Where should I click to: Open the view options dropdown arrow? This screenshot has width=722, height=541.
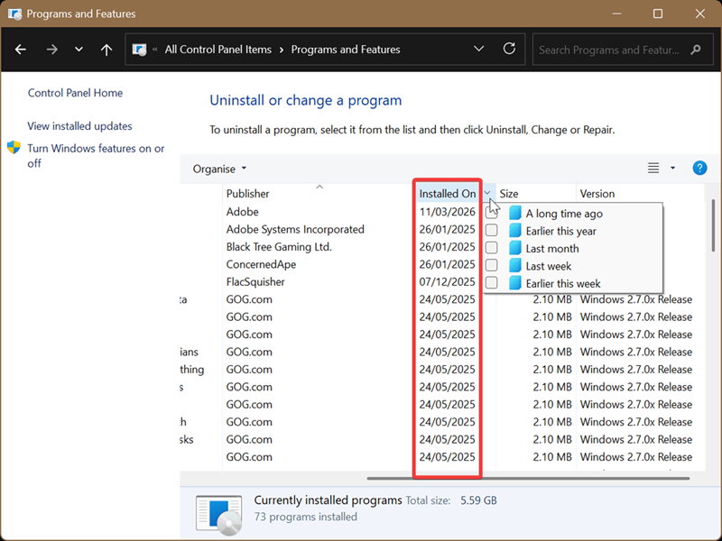672,168
